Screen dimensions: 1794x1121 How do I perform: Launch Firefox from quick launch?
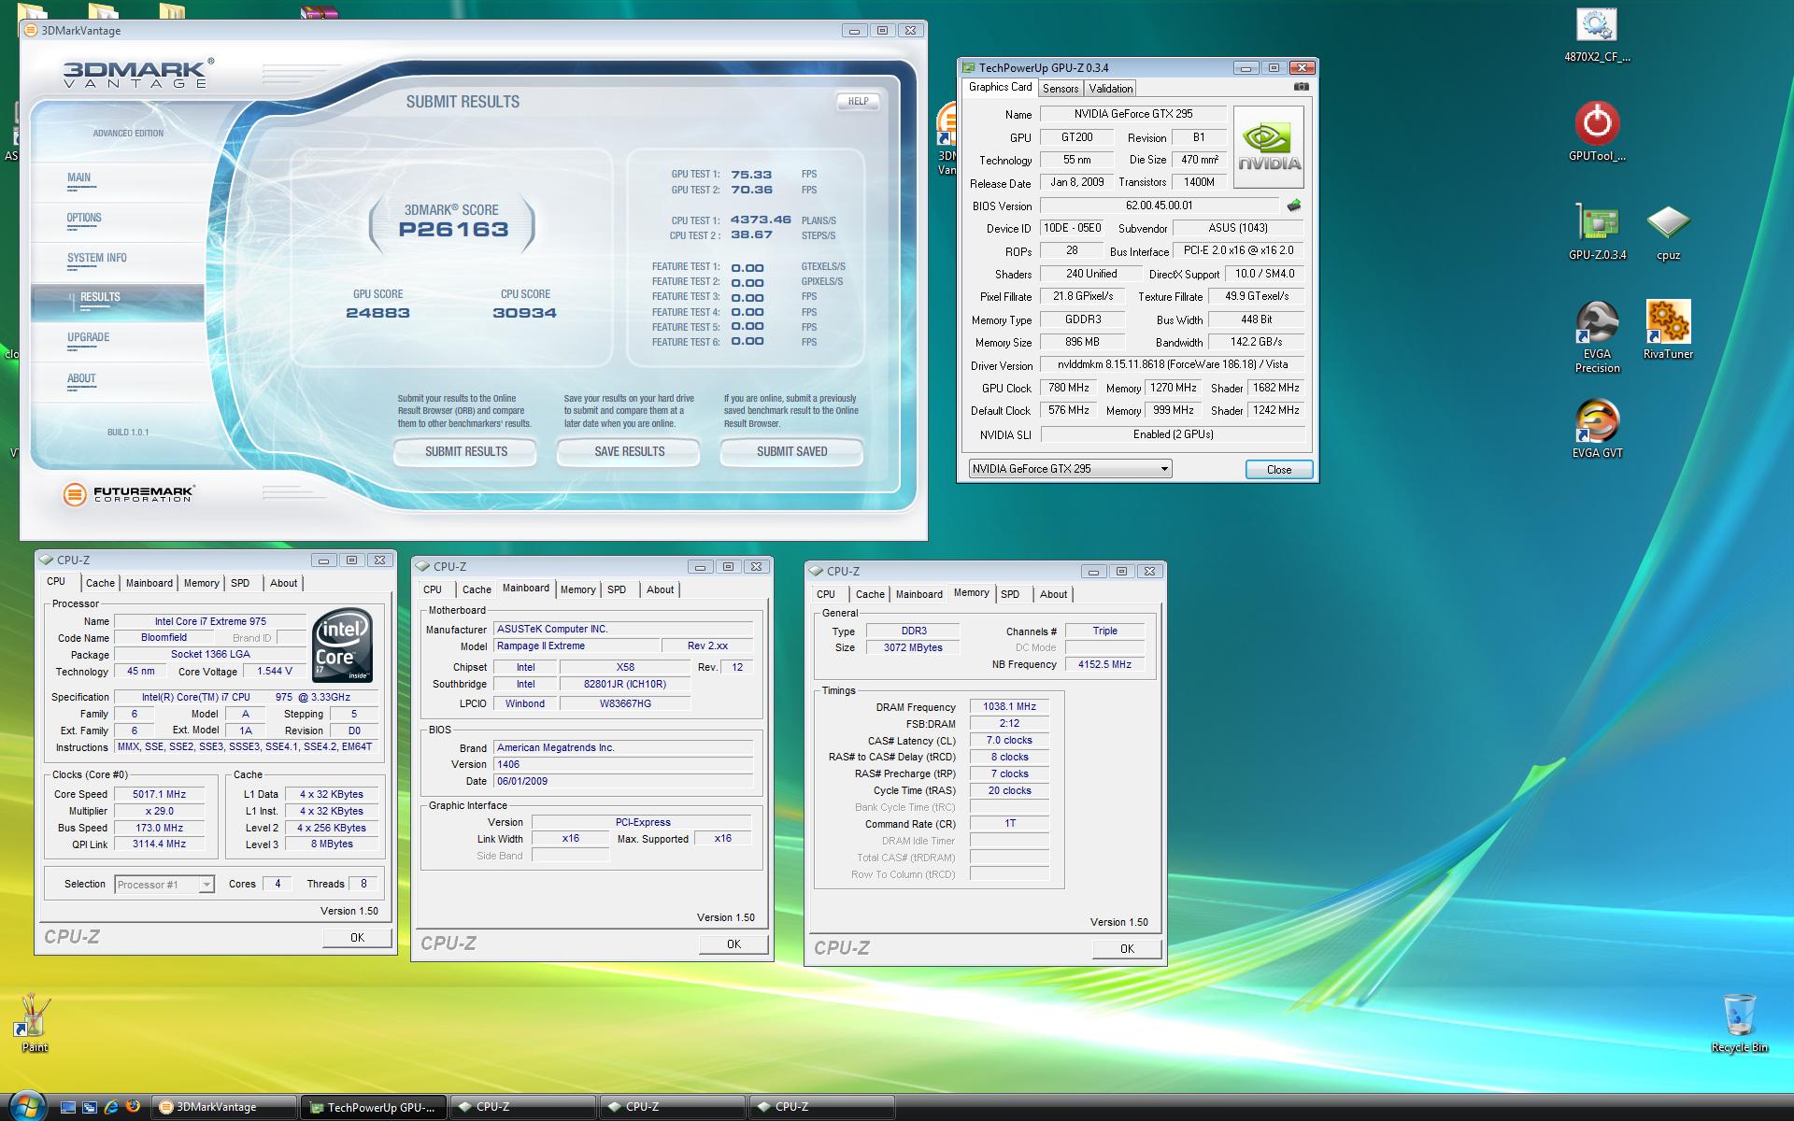tap(134, 1106)
